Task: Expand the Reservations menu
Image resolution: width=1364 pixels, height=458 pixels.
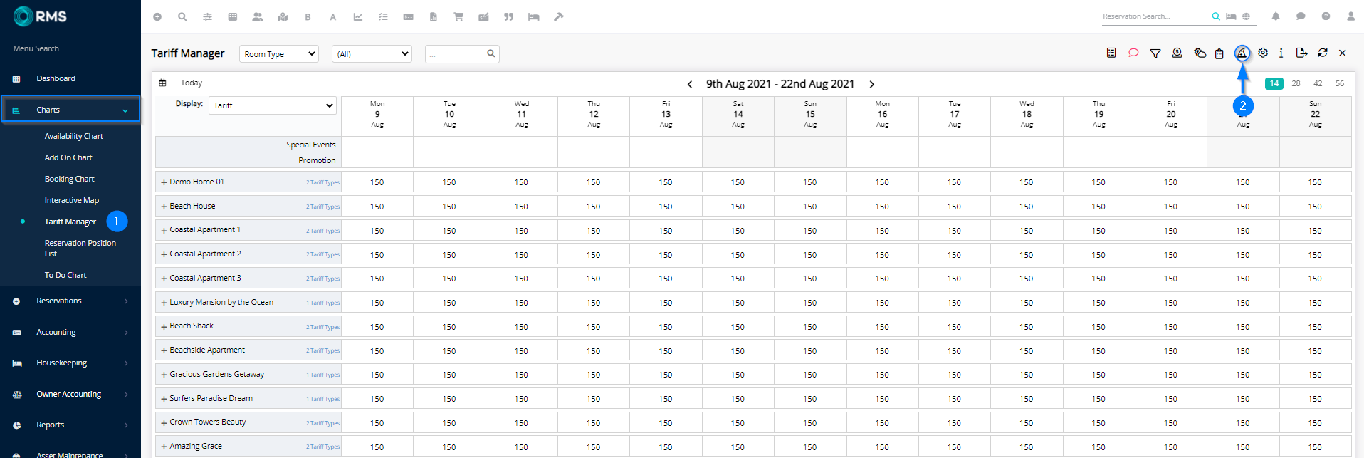Action: click(x=70, y=301)
